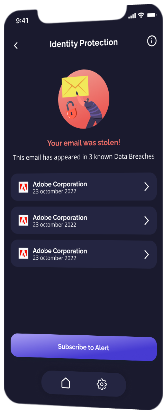Screen dimensions: 163x410
Task: Tap the back arrow icon
Action: pos(16,46)
